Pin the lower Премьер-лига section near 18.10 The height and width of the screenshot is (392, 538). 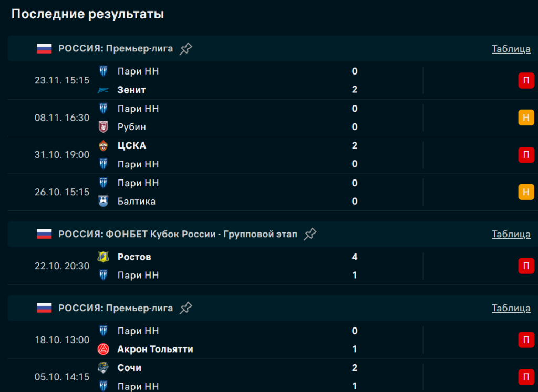[x=186, y=308]
